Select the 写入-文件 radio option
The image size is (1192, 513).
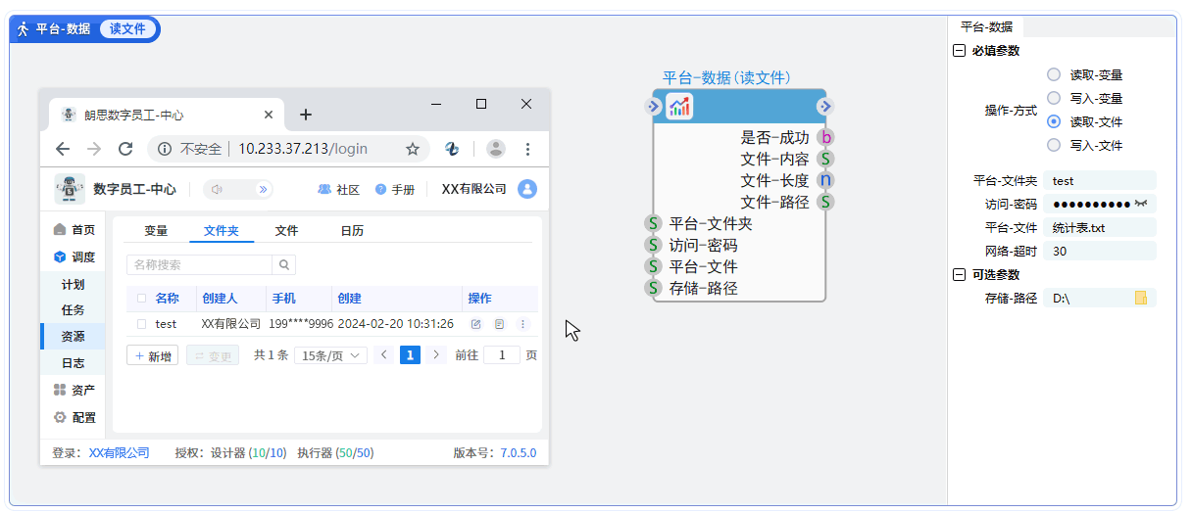click(1054, 145)
